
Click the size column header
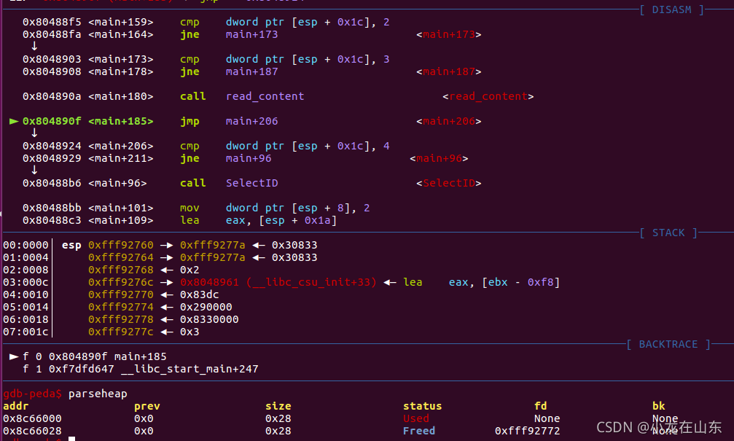[x=278, y=406]
